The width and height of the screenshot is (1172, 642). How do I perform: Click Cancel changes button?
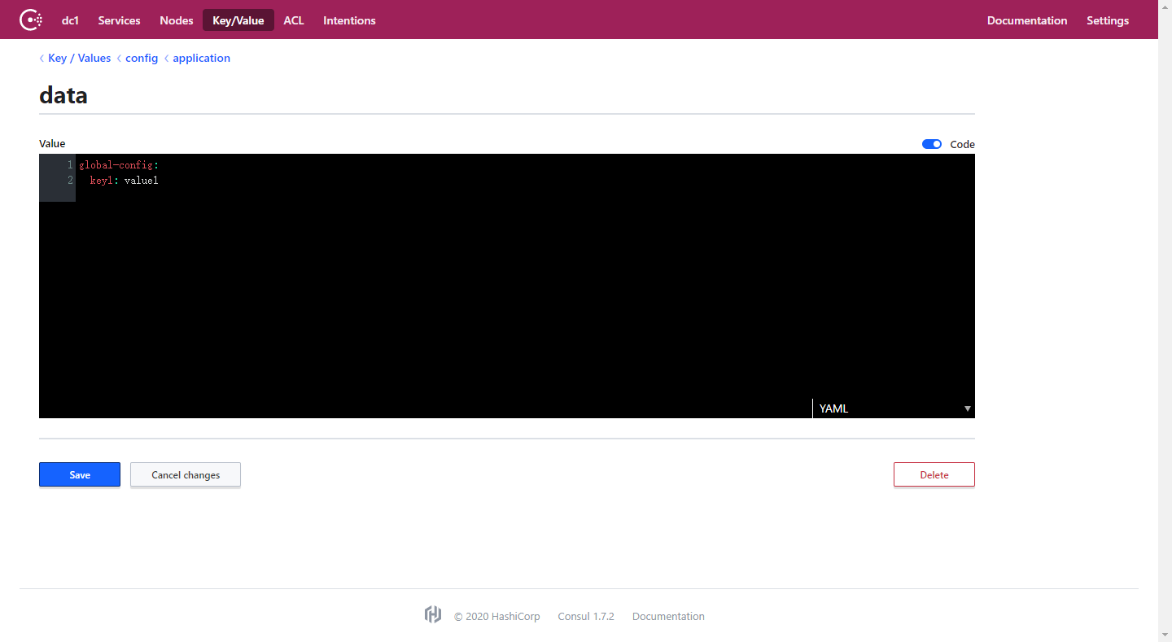(x=186, y=474)
